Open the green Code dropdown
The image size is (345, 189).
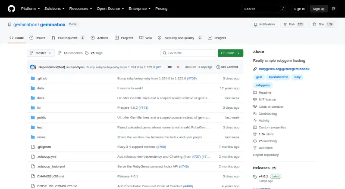click(230, 53)
